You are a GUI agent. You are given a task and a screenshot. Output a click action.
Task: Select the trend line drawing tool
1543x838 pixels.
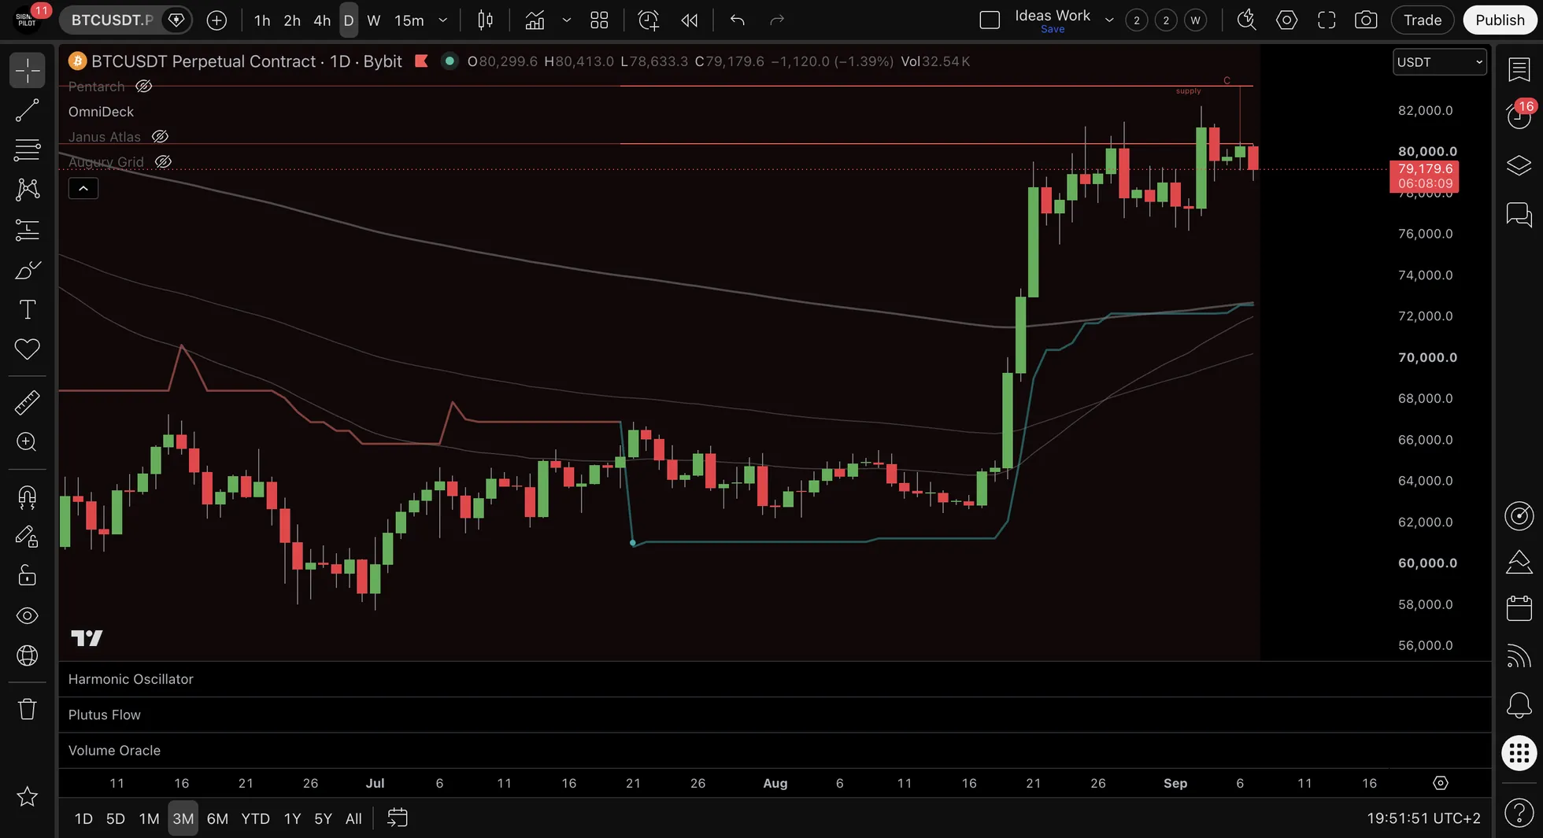click(x=27, y=110)
